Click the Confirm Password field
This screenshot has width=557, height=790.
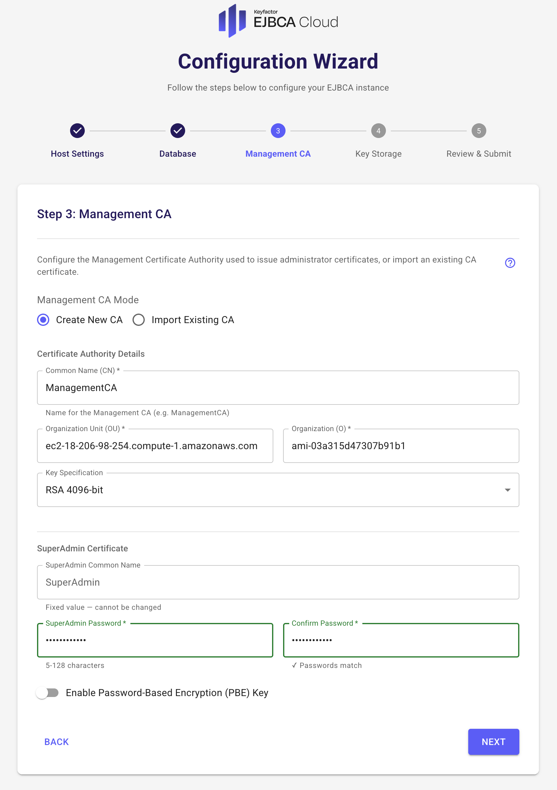click(401, 640)
